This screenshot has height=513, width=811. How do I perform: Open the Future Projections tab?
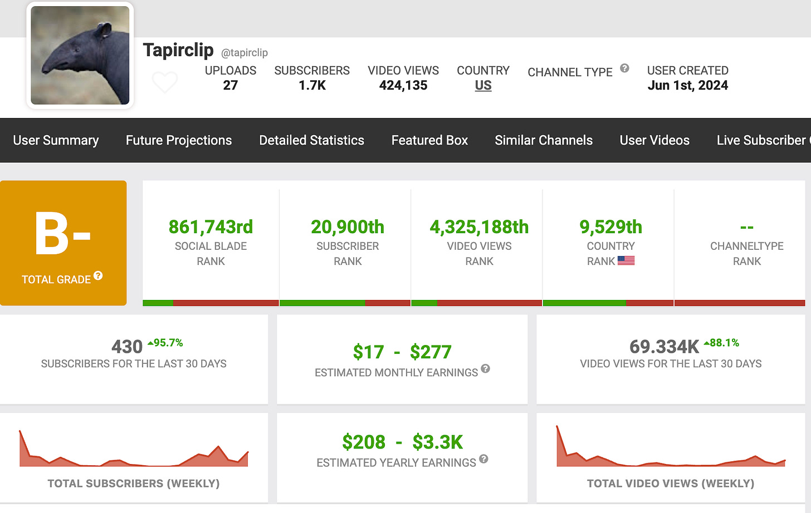tap(179, 140)
